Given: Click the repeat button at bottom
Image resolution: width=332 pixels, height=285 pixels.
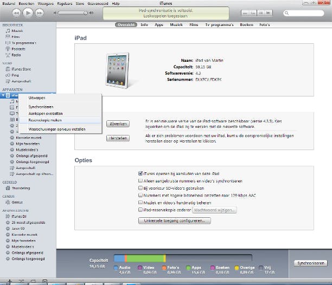Looking at the screenshot, I should (x=33, y=281).
